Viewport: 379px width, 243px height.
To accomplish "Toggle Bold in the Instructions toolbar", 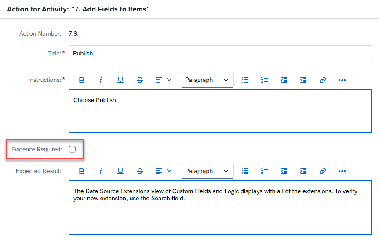I will tap(81, 80).
